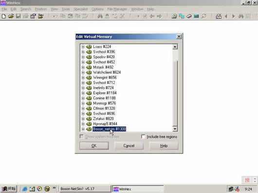Click the Undo arrow icon
The width and height of the screenshot is (258, 193).
(55, 16)
